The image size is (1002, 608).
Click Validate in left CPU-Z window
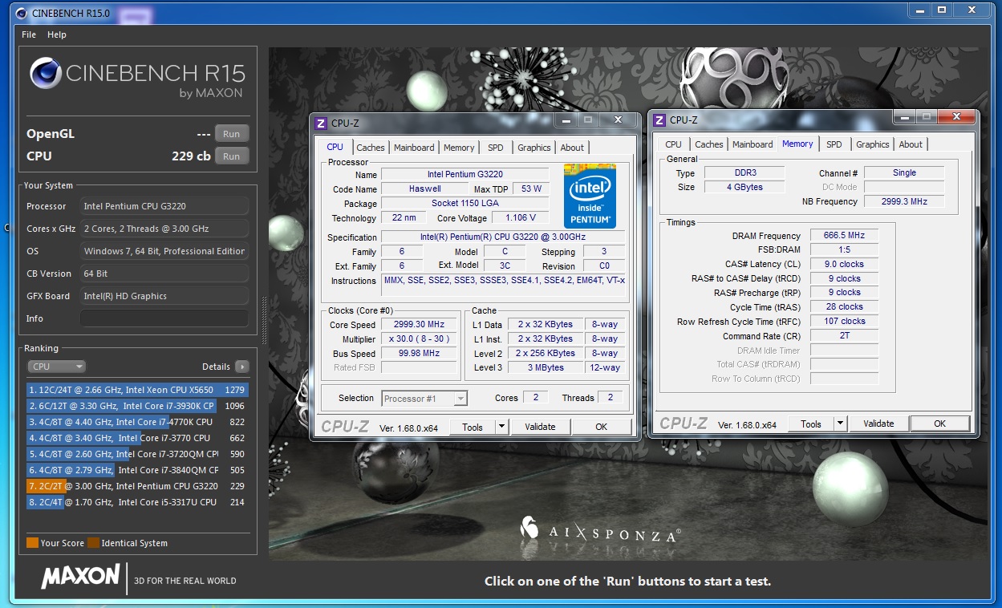(x=540, y=427)
